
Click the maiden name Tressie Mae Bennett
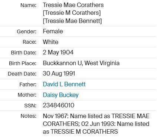point(72,21)
